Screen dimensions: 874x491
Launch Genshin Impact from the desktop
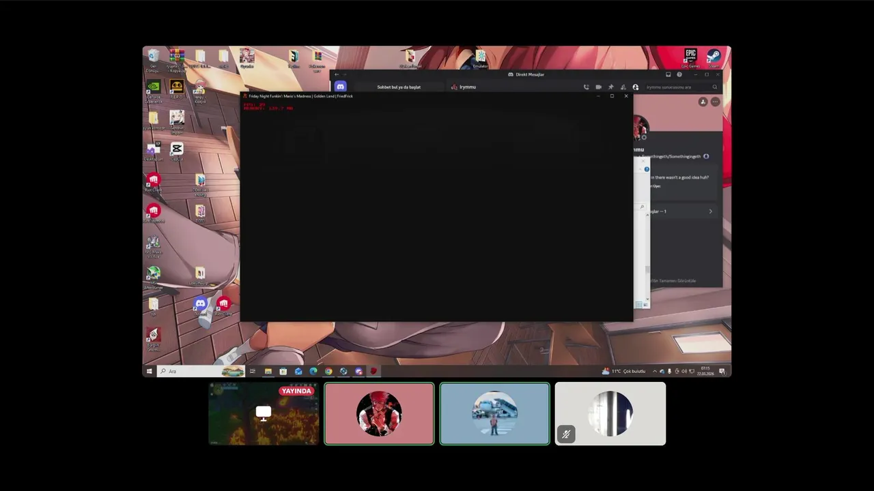click(x=177, y=121)
